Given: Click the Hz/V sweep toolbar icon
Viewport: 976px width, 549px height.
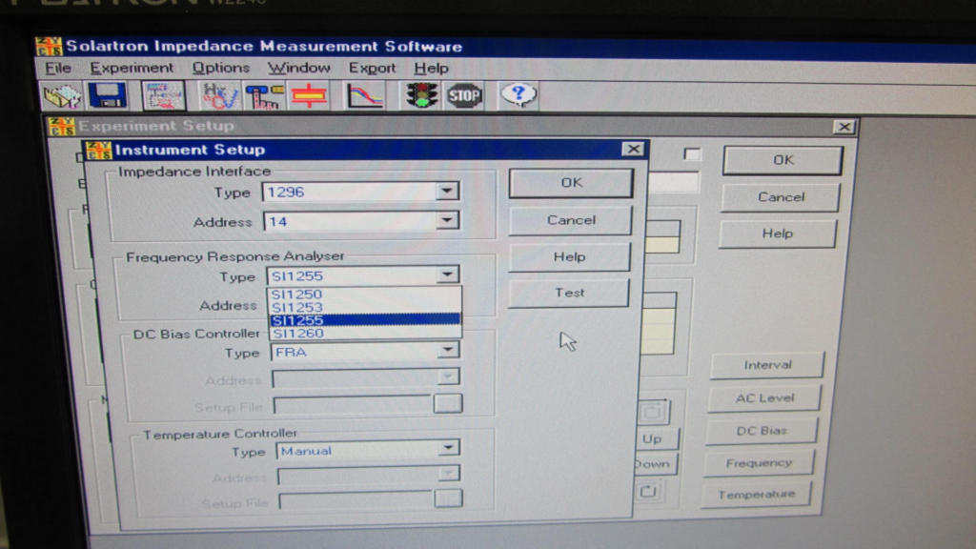Looking at the screenshot, I should pyautogui.click(x=218, y=95).
